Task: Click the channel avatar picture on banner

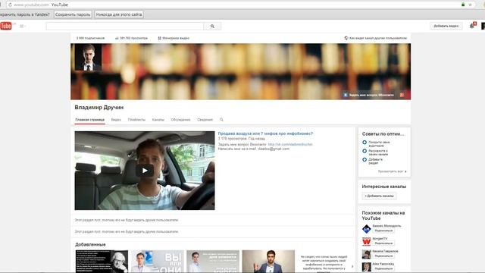Action: click(x=88, y=58)
